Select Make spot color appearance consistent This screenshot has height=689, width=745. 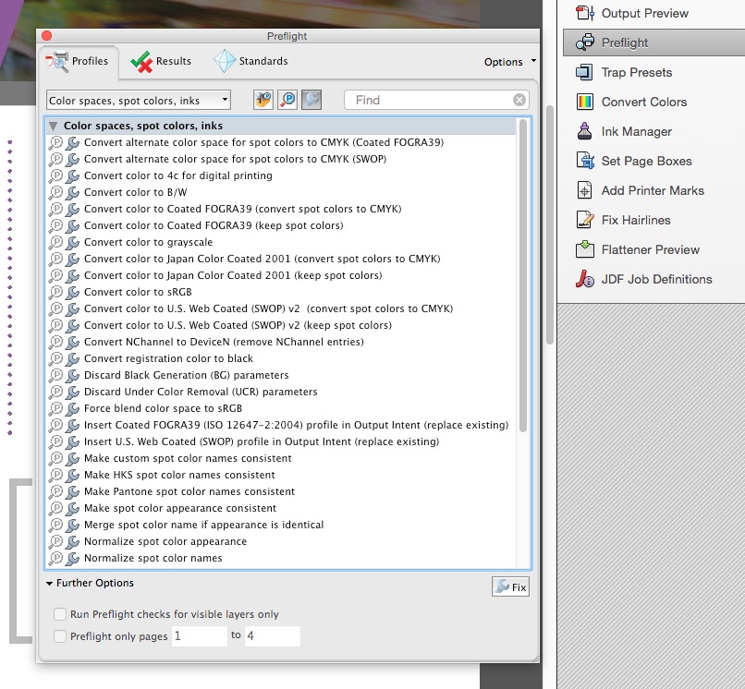[180, 508]
